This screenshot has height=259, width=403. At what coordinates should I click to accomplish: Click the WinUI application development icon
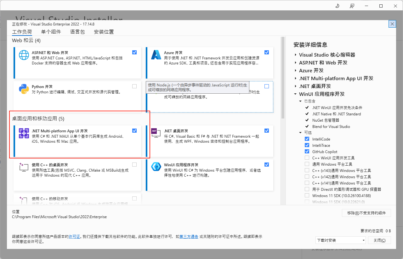click(x=156, y=167)
